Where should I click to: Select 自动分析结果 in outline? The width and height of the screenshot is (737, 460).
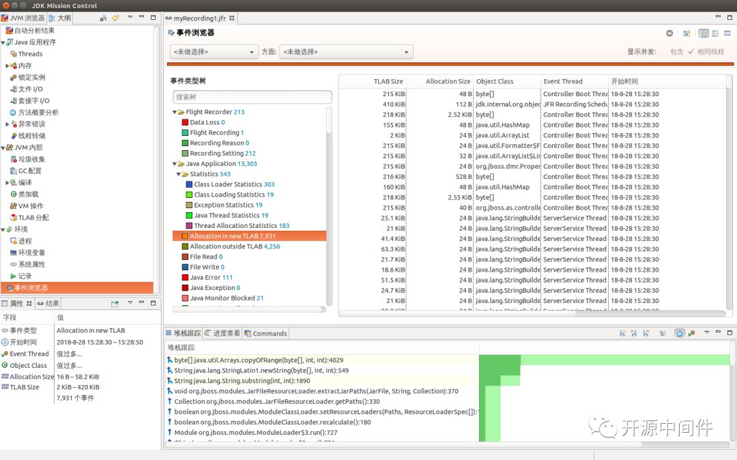[x=34, y=31]
